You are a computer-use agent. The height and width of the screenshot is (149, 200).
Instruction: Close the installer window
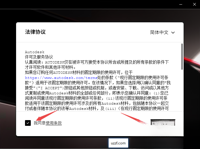[x=194, y=4]
